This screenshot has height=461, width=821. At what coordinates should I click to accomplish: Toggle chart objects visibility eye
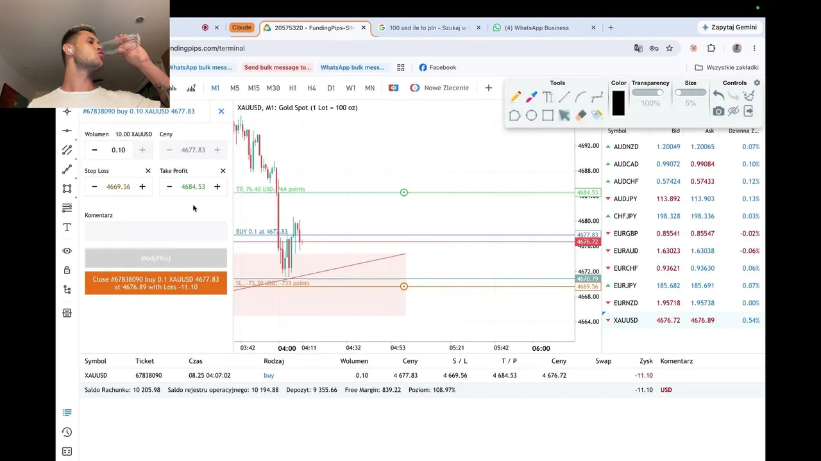[67, 251]
